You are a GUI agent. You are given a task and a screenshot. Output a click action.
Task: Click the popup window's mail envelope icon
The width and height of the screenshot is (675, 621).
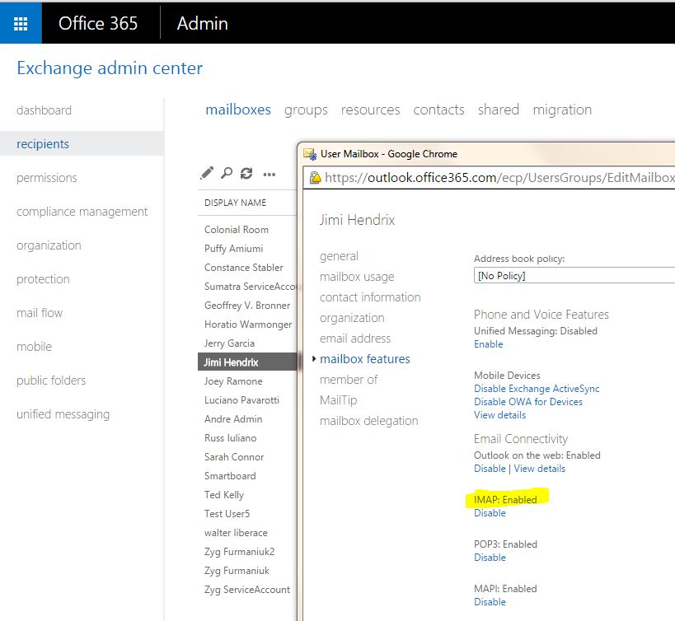[310, 153]
